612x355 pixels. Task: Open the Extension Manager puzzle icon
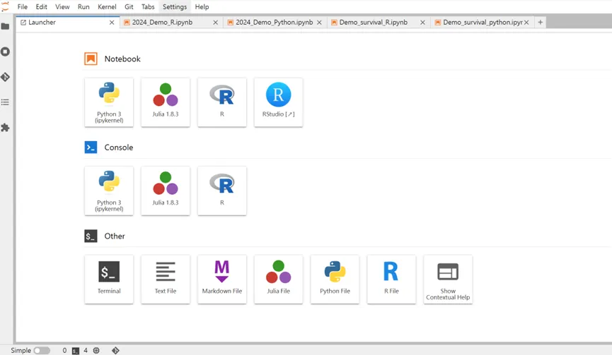pos(5,127)
